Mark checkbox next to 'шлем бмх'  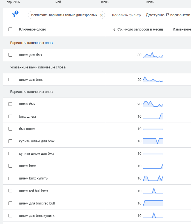click(10, 104)
